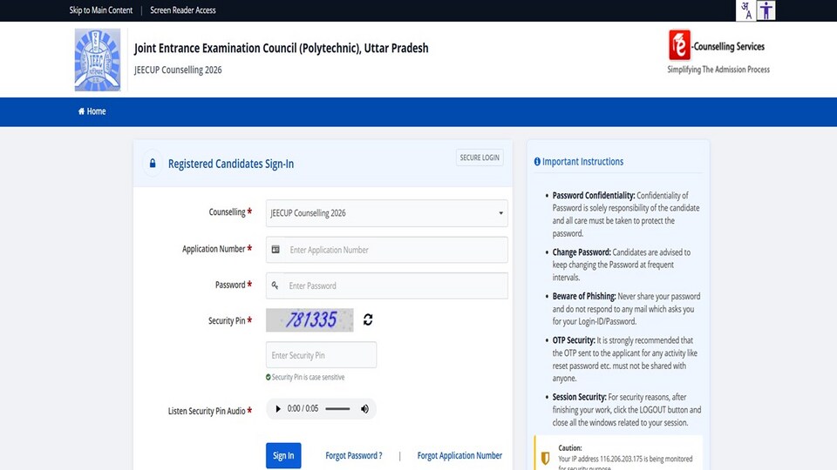Open Screen Reader Access link
Screen dimensions: 837x470
pos(183,10)
